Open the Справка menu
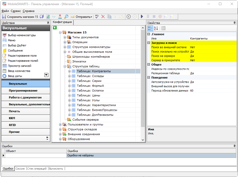This screenshot has height=177, width=238. [x=29, y=11]
